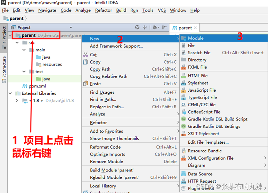Choose Add Framework Support

(131, 46)
